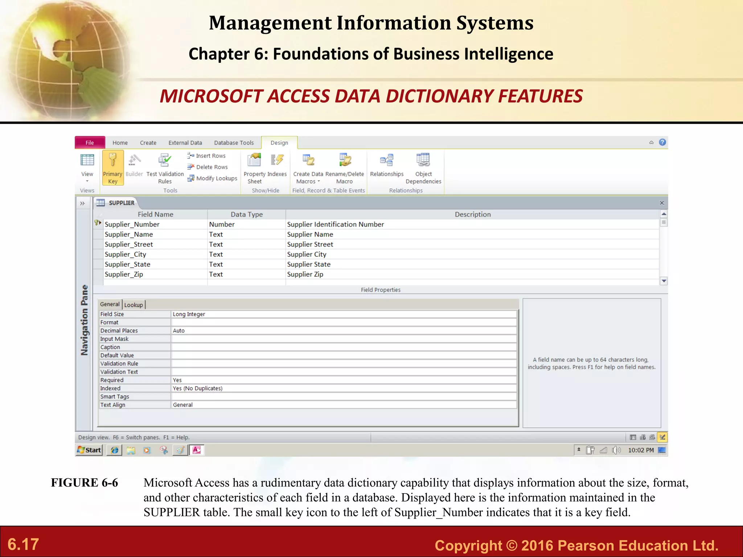
Task: Open Data Type for Supplier_Zip
Action: (x=246, y=274)
